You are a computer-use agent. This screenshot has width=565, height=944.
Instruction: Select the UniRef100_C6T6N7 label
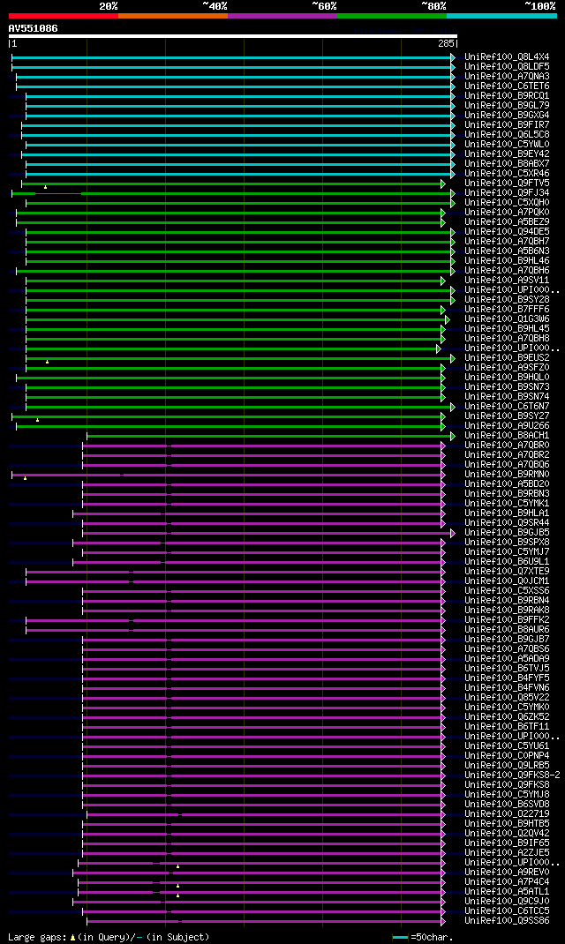point(507,407)
